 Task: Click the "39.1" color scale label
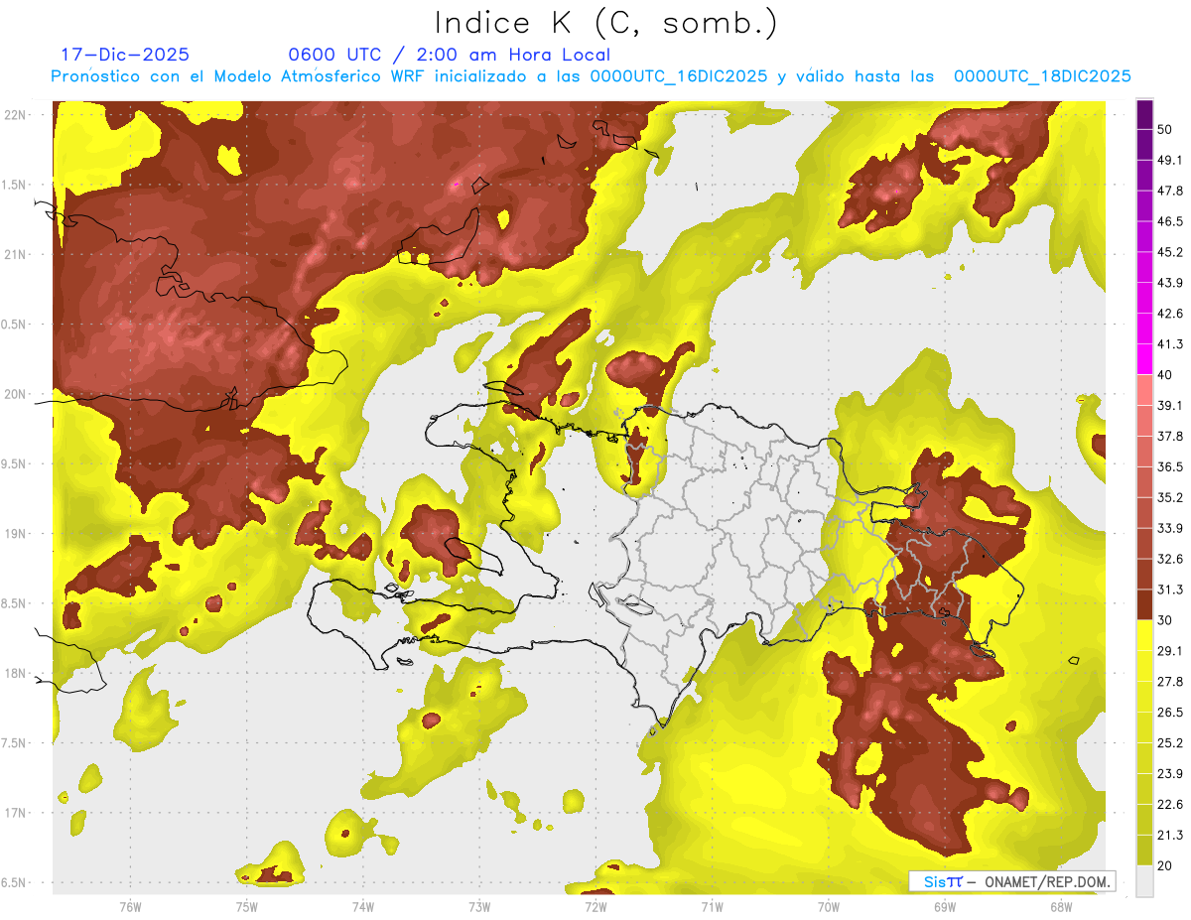coord(1170,405)
